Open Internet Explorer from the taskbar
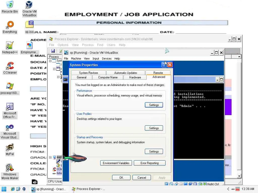 coord(13,189)
